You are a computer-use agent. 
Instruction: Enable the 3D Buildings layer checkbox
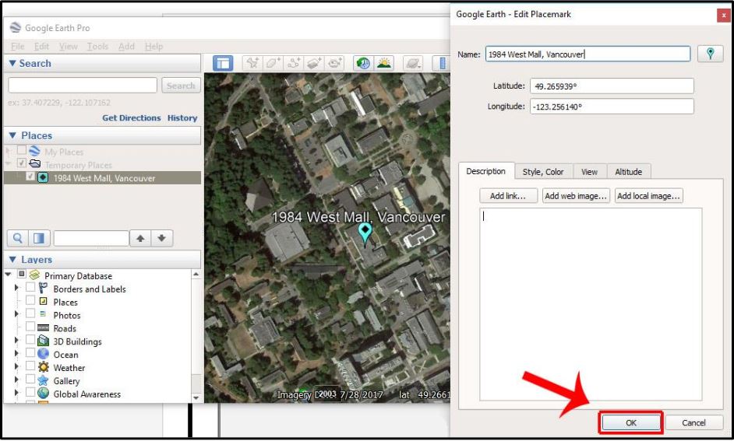click(30, 340)
